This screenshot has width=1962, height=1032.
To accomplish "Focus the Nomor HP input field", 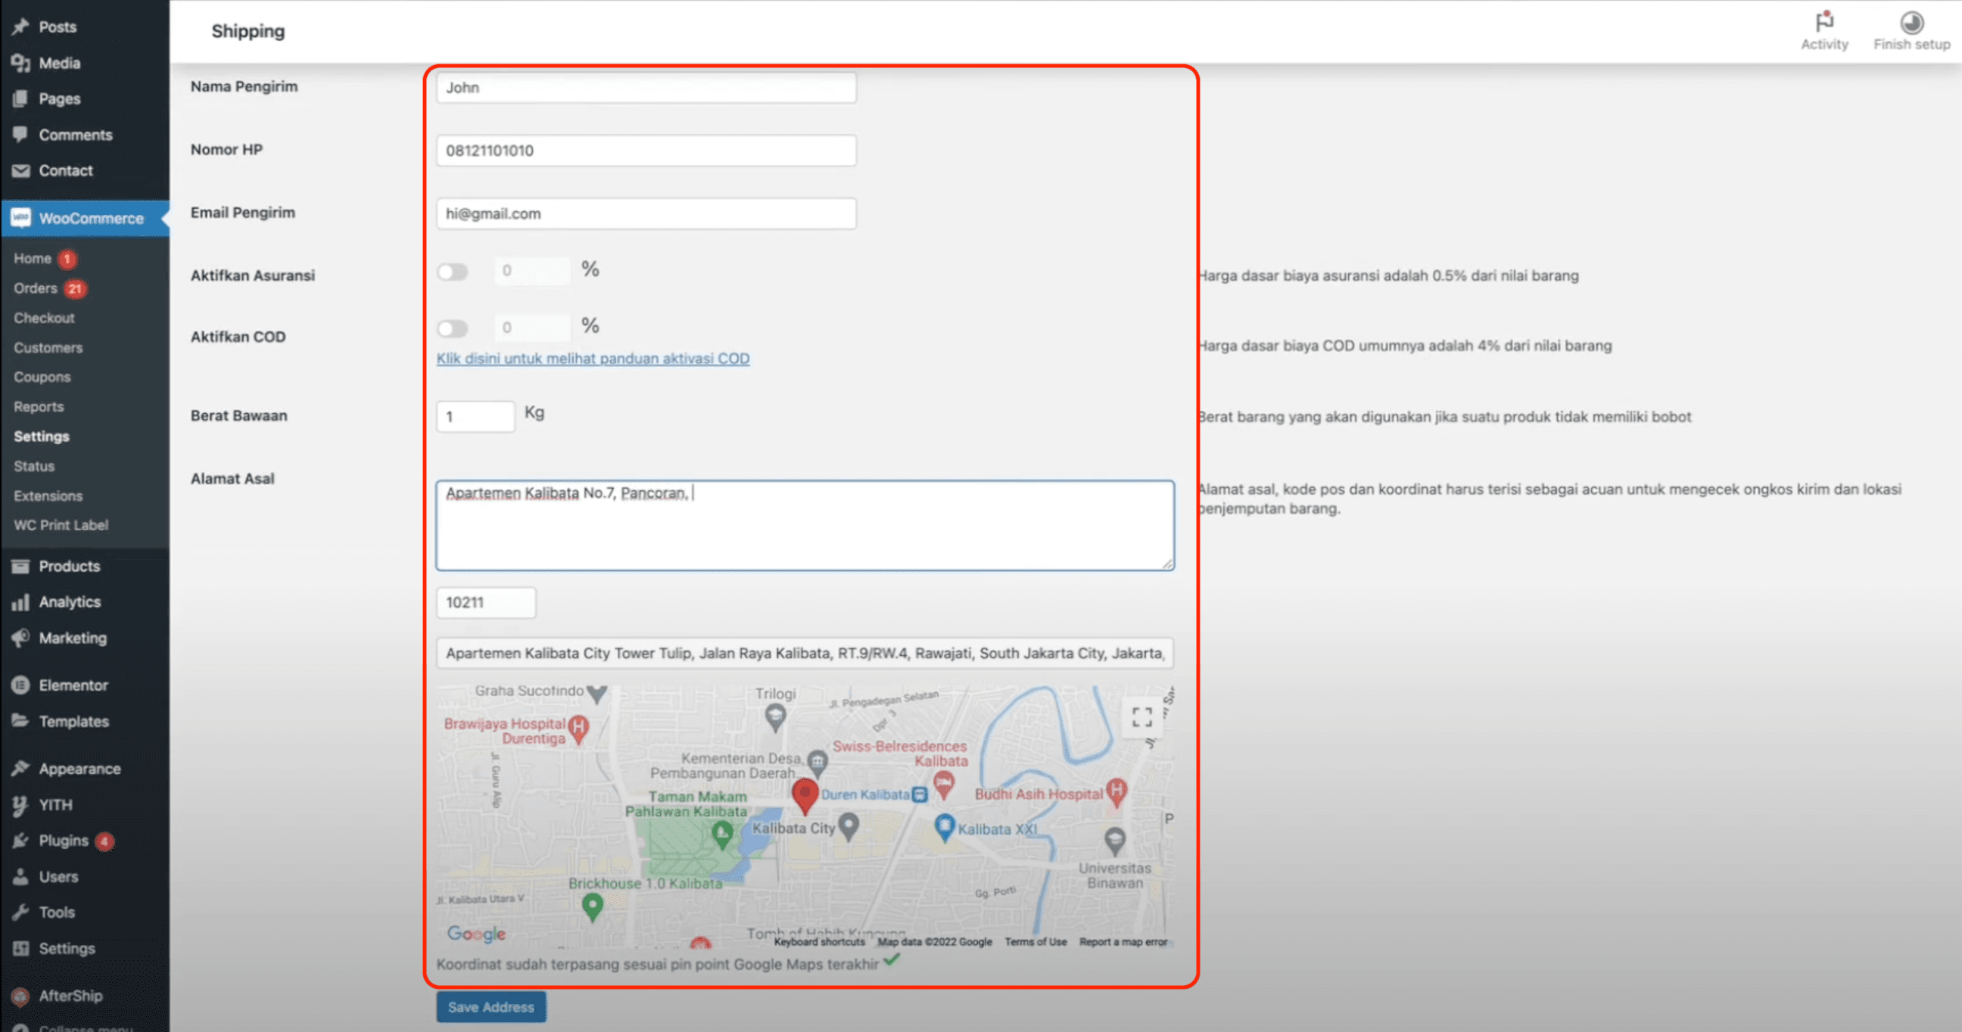I will pyautogui.click(x=646, y=151).
